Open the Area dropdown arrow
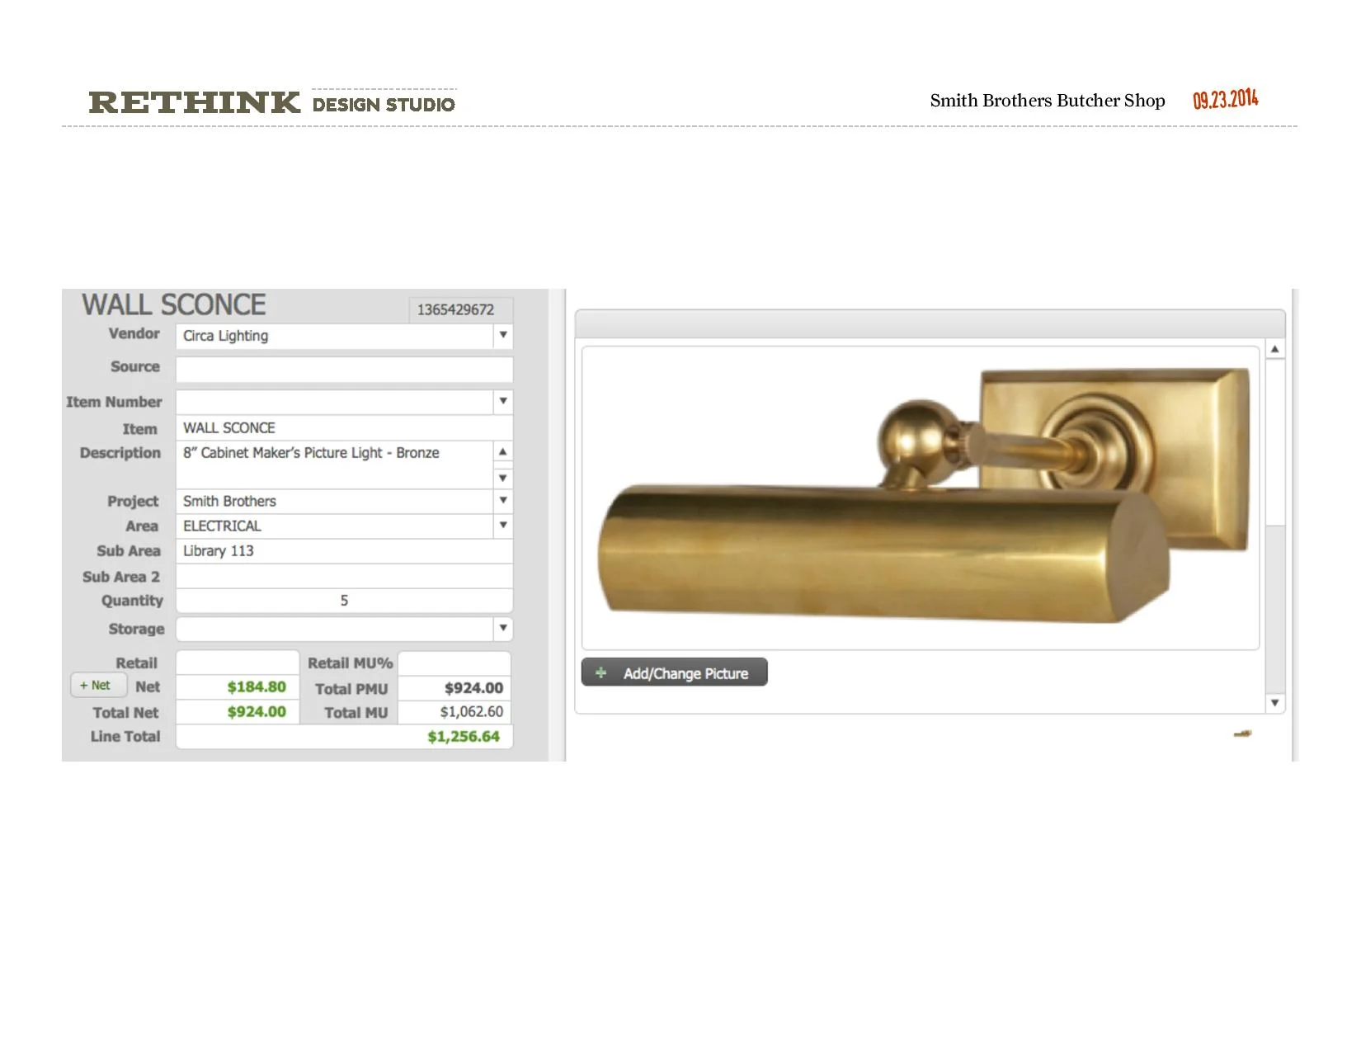The image size is (1361, 1052). point(502,526)
